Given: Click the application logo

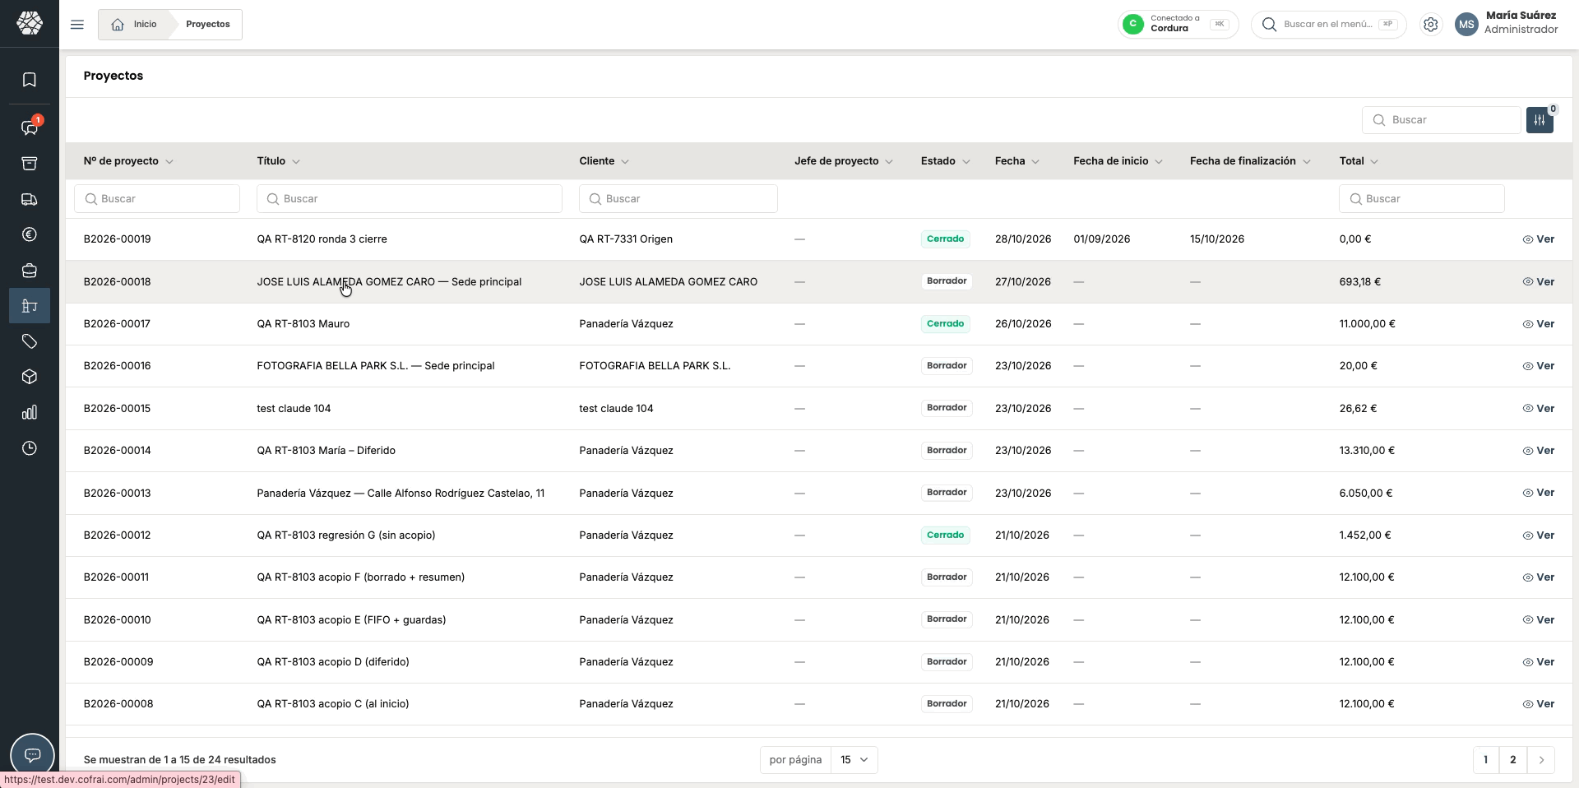Looking at the screenshot, I should [x=30, y=23].
